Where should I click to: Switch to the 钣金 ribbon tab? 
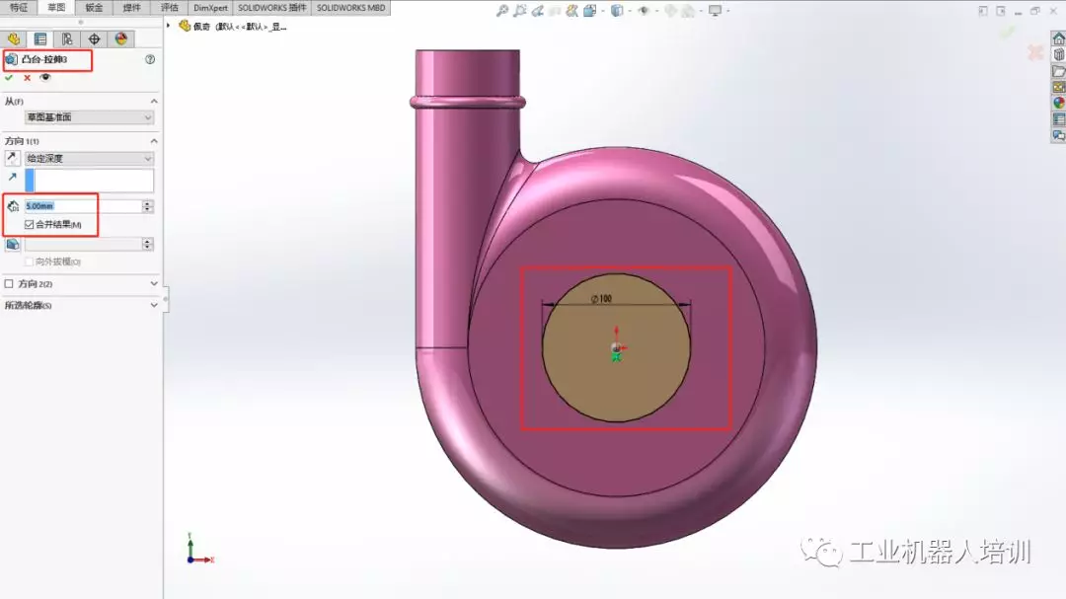[94, 8]
